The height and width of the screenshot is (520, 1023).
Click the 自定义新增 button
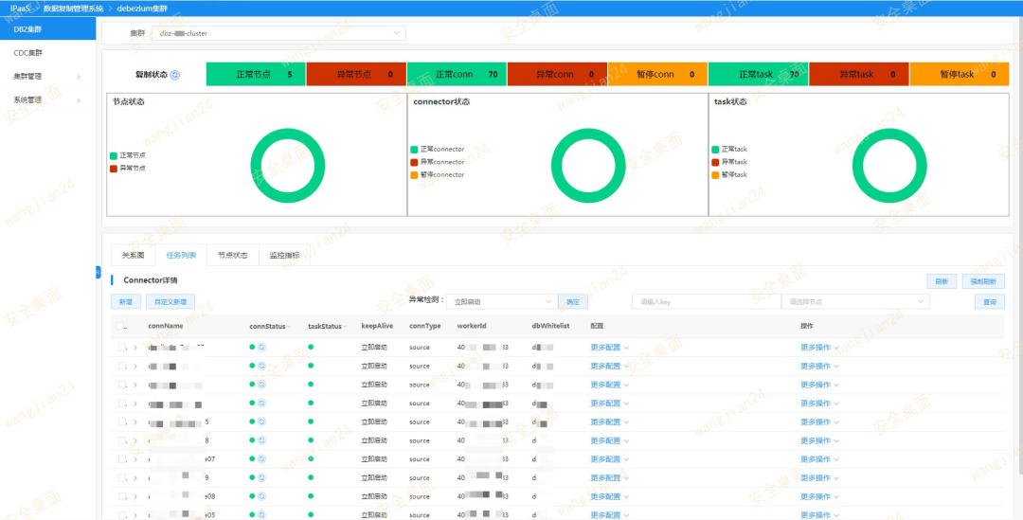[x=170, y=302]
